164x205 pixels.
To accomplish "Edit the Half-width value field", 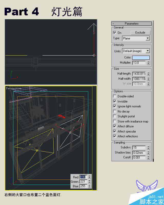I will point(139,79).
